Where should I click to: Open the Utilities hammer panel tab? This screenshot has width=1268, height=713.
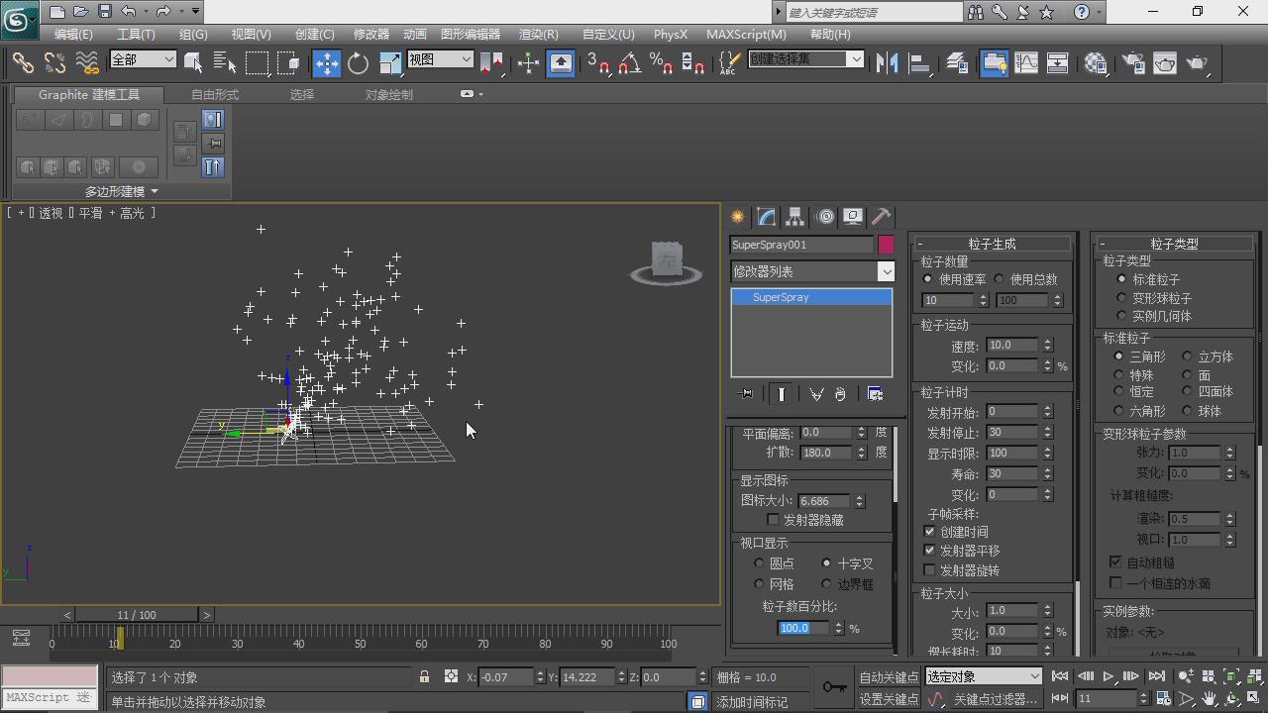[x=882, y=216]
